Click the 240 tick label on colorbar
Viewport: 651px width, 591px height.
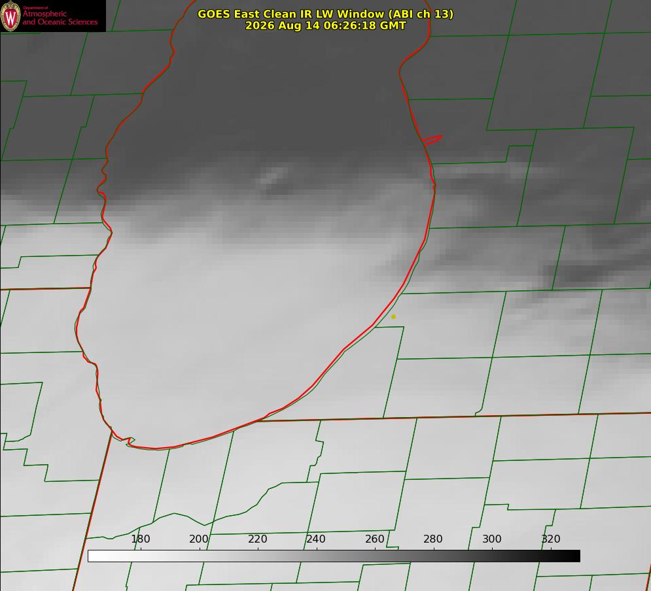click(315, 539)
